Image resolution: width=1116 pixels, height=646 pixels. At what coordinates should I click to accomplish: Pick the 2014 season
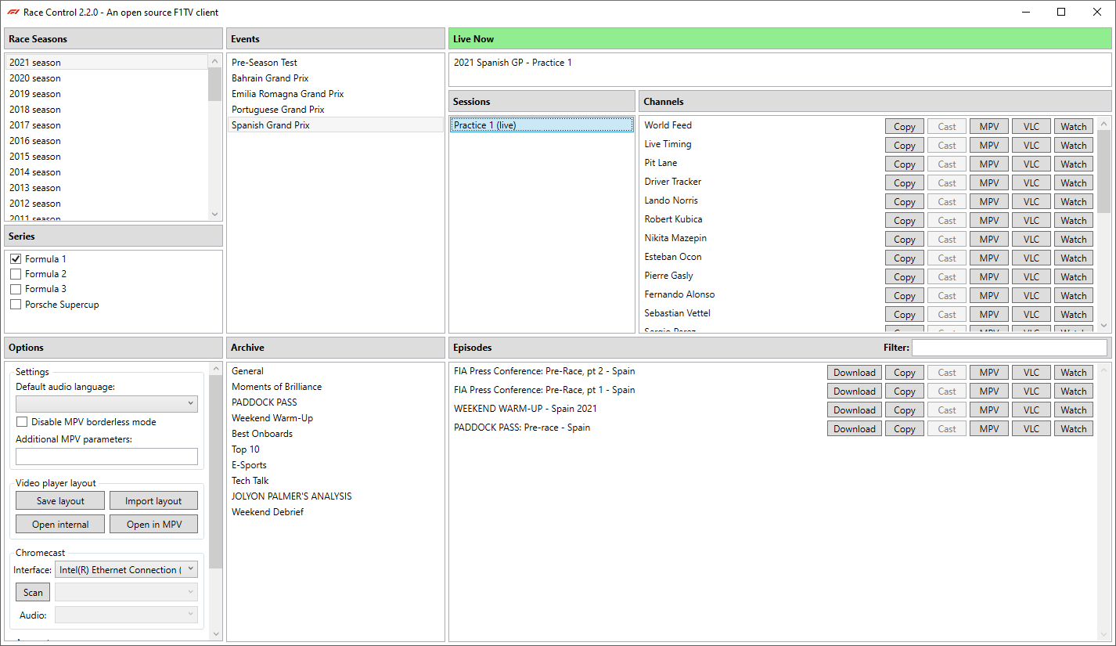pos(106,172)
